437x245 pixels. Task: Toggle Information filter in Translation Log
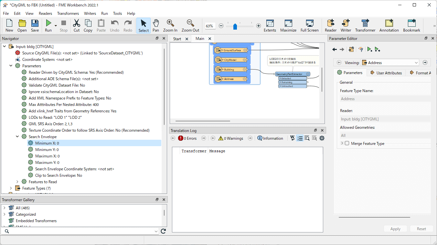pos(270,138)
